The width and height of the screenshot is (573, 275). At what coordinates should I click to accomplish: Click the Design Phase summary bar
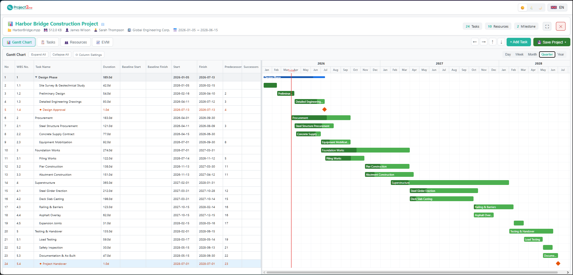pos(294,77)
